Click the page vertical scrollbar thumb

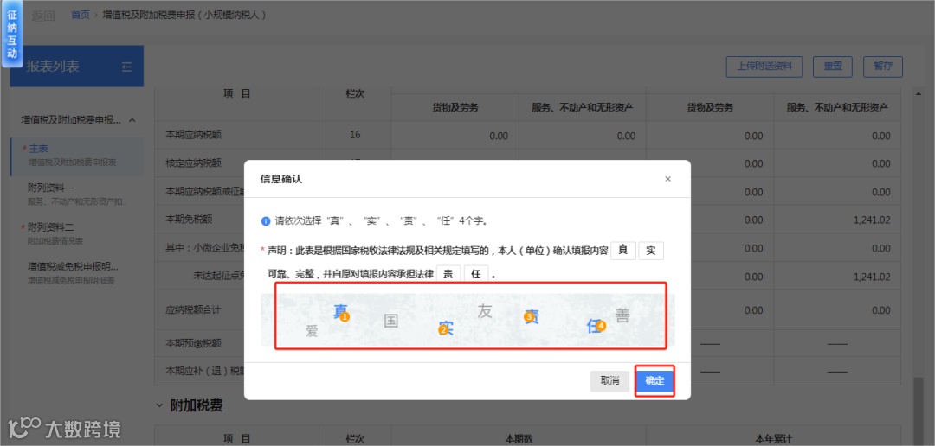(919, 410)
